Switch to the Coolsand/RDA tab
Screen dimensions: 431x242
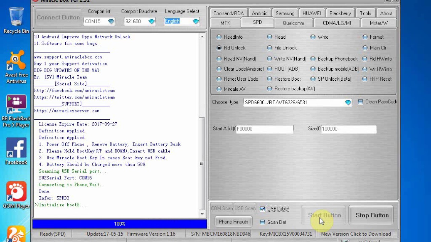(228, 13)
